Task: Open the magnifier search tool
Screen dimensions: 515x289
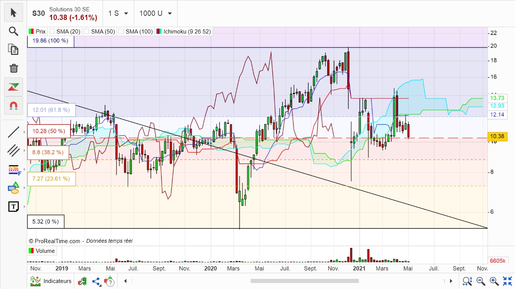Action: 14,31
